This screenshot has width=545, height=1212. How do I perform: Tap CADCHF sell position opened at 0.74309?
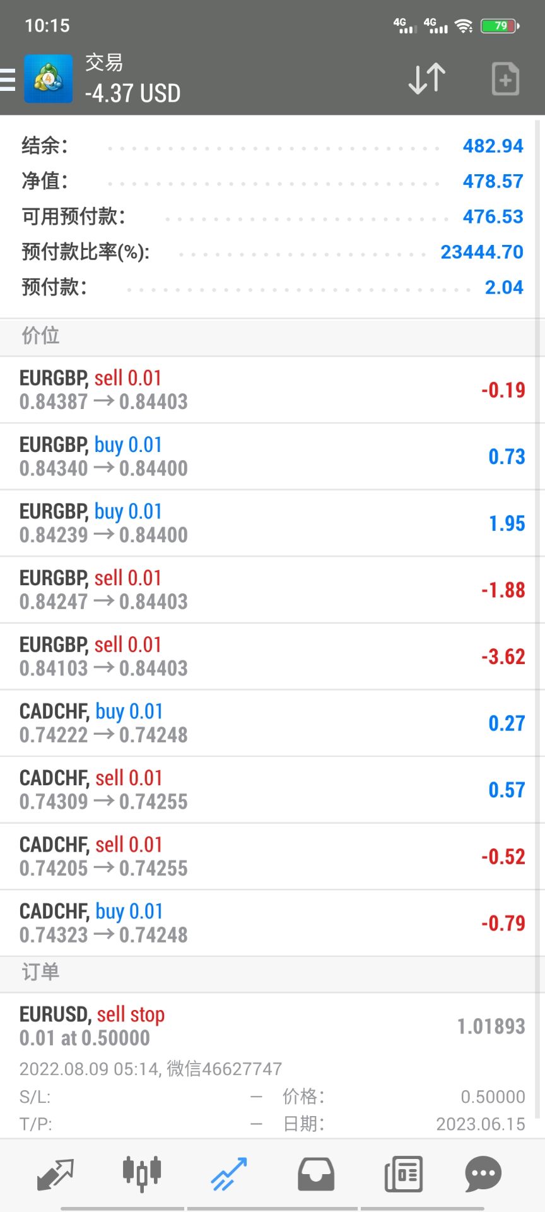[271, 790]
